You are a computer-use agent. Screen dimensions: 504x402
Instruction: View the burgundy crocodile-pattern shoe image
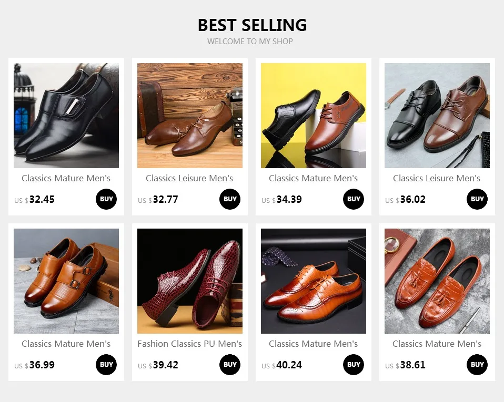[x=190, y=281]
